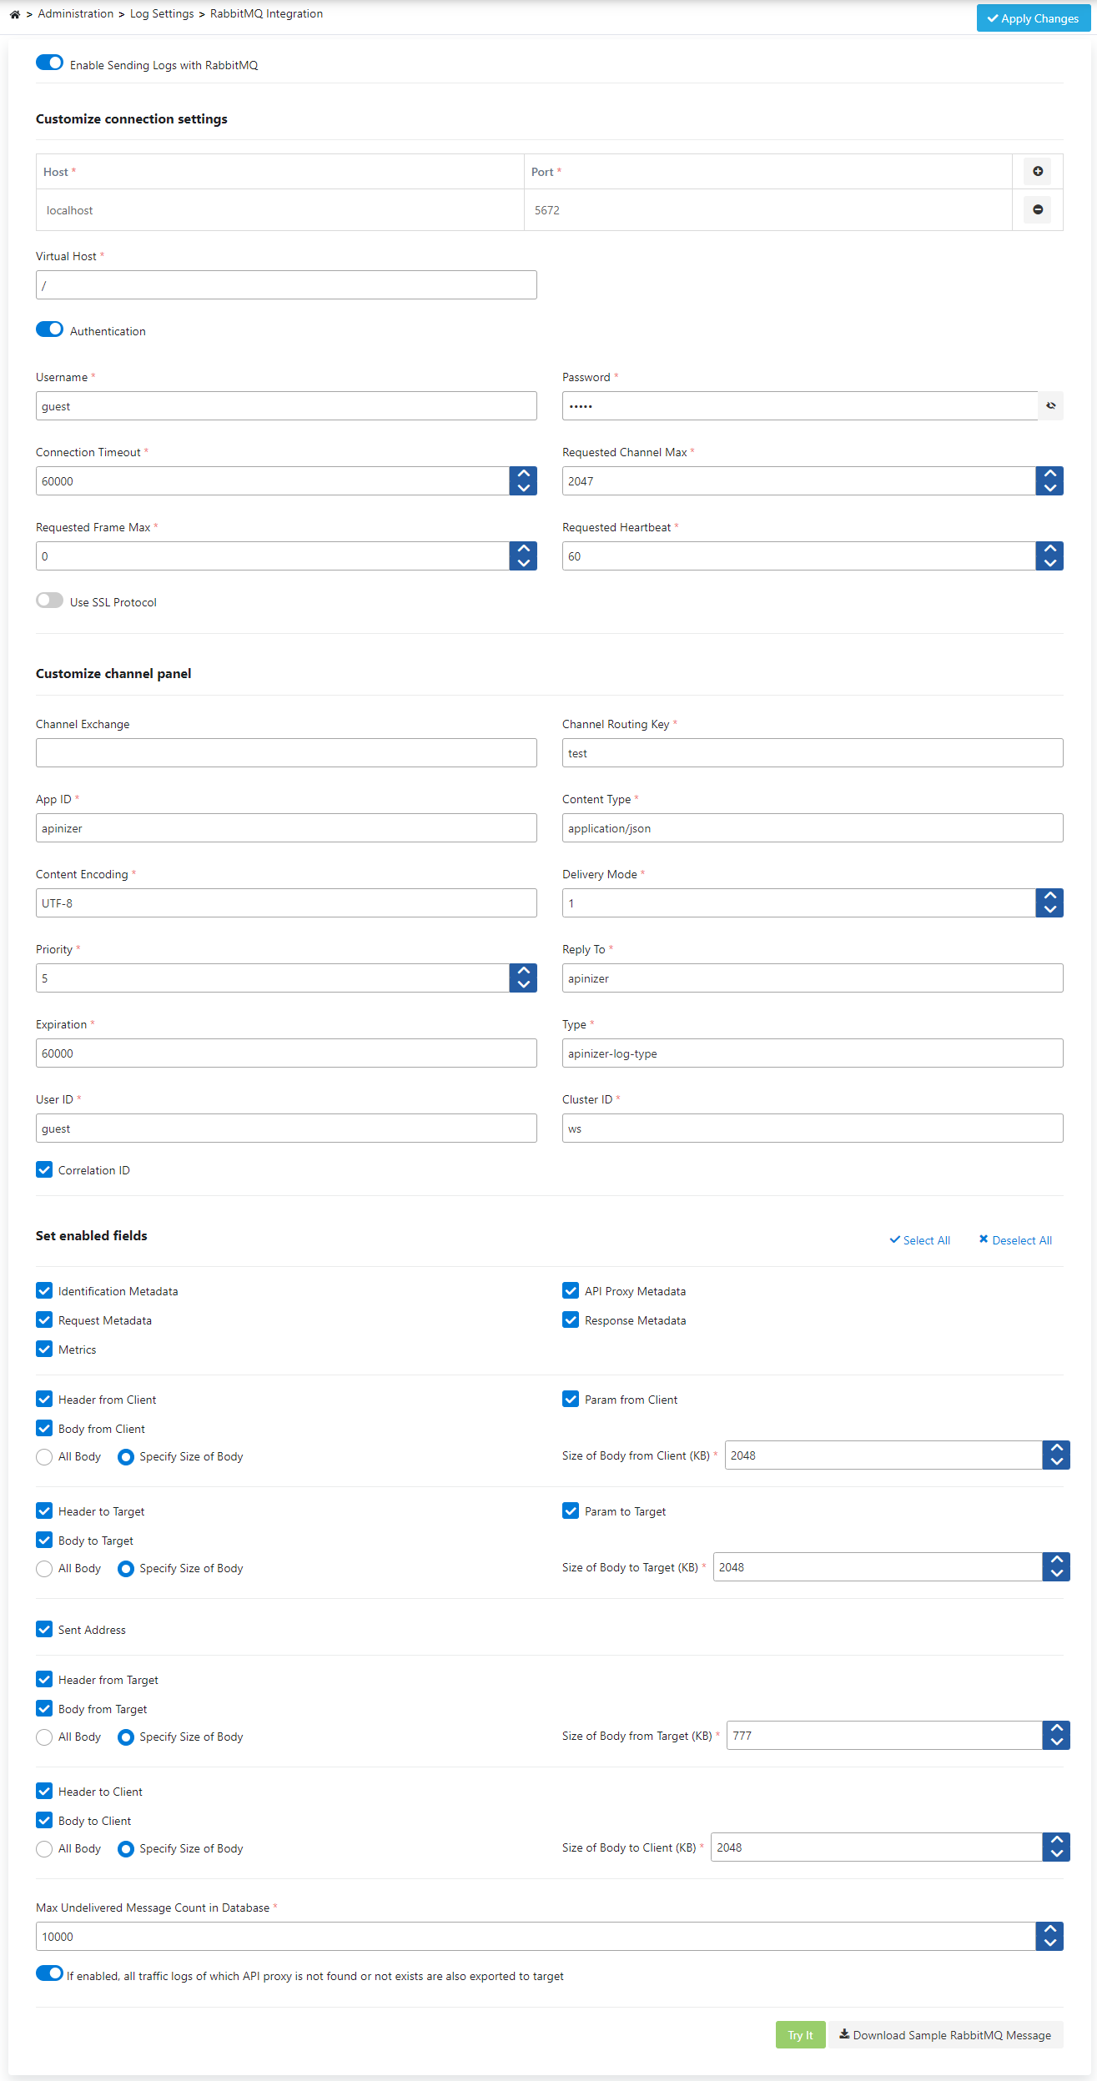This screenshot has height=2081, width=1097.
Task: Toggle Enable Sending Logs with RabbitMQ
Action: click(49, 63)
